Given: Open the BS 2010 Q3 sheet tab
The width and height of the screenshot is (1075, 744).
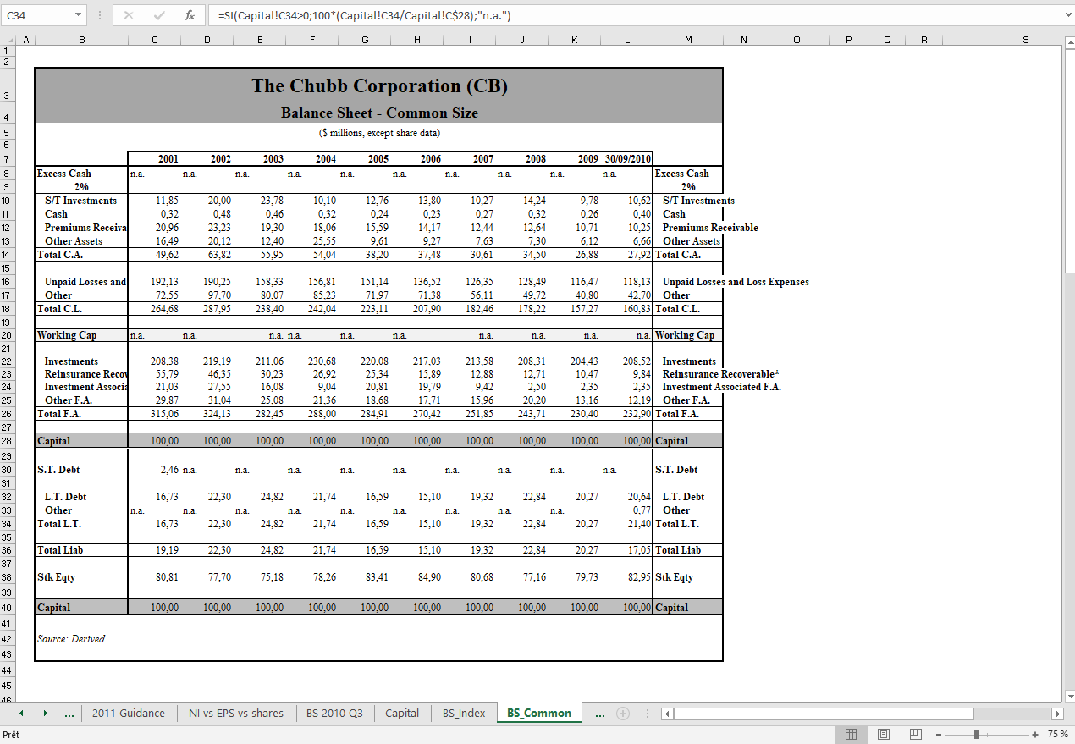Looking at the screenshot, I should (x=334, y=713).
